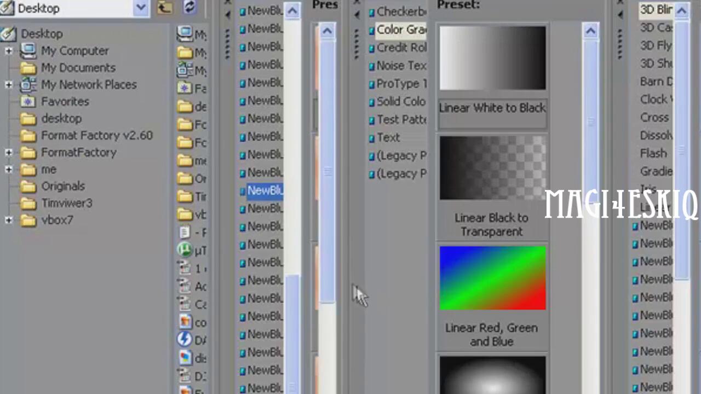Select the Color Gradient generator
Screen dimensions: 701x394
point(400,30)
